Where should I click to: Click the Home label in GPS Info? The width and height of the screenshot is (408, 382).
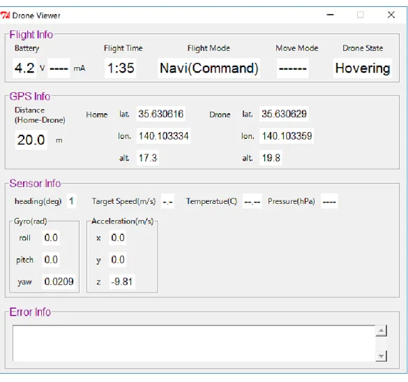pyautogui.click(x=97, y=115)
